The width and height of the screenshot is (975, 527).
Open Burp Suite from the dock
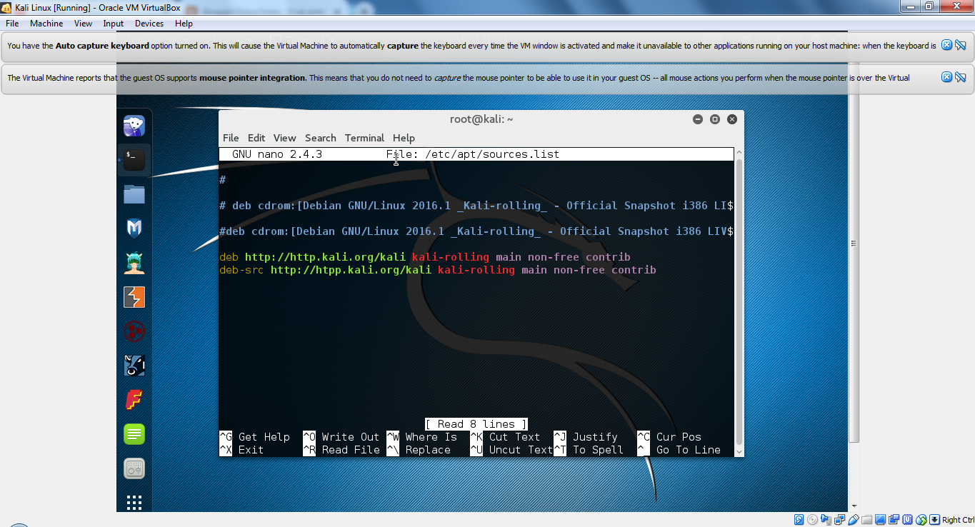pyautogui.click(x=134, y=296)
